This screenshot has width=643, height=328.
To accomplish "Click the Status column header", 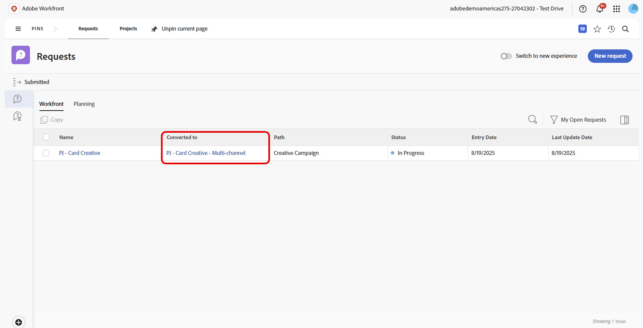I will click(398, 137).
